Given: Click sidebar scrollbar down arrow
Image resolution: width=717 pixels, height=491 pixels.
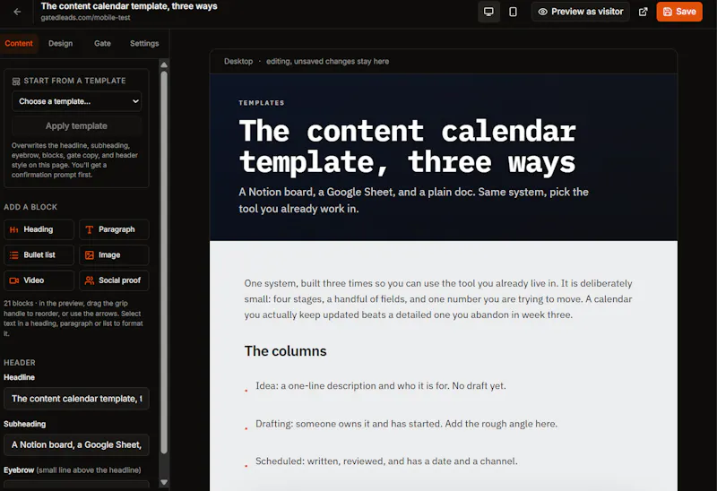Looking at the screenshot, I should click(x=164, y=482).
